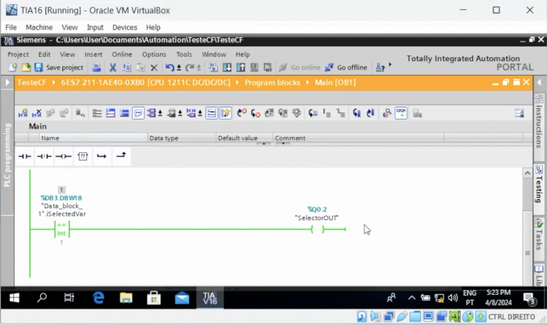Click Go offline in the toolbar
547x325 pixels.
(346, 67)
